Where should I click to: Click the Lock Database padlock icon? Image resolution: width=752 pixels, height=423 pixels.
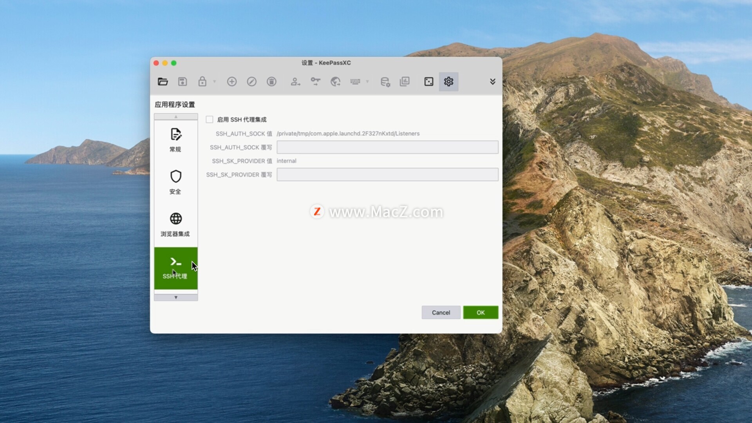pos(202,81)
